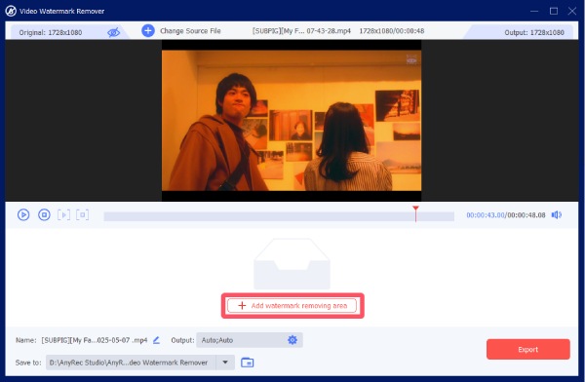Click the Change Source File label

(x=190, y=31)
